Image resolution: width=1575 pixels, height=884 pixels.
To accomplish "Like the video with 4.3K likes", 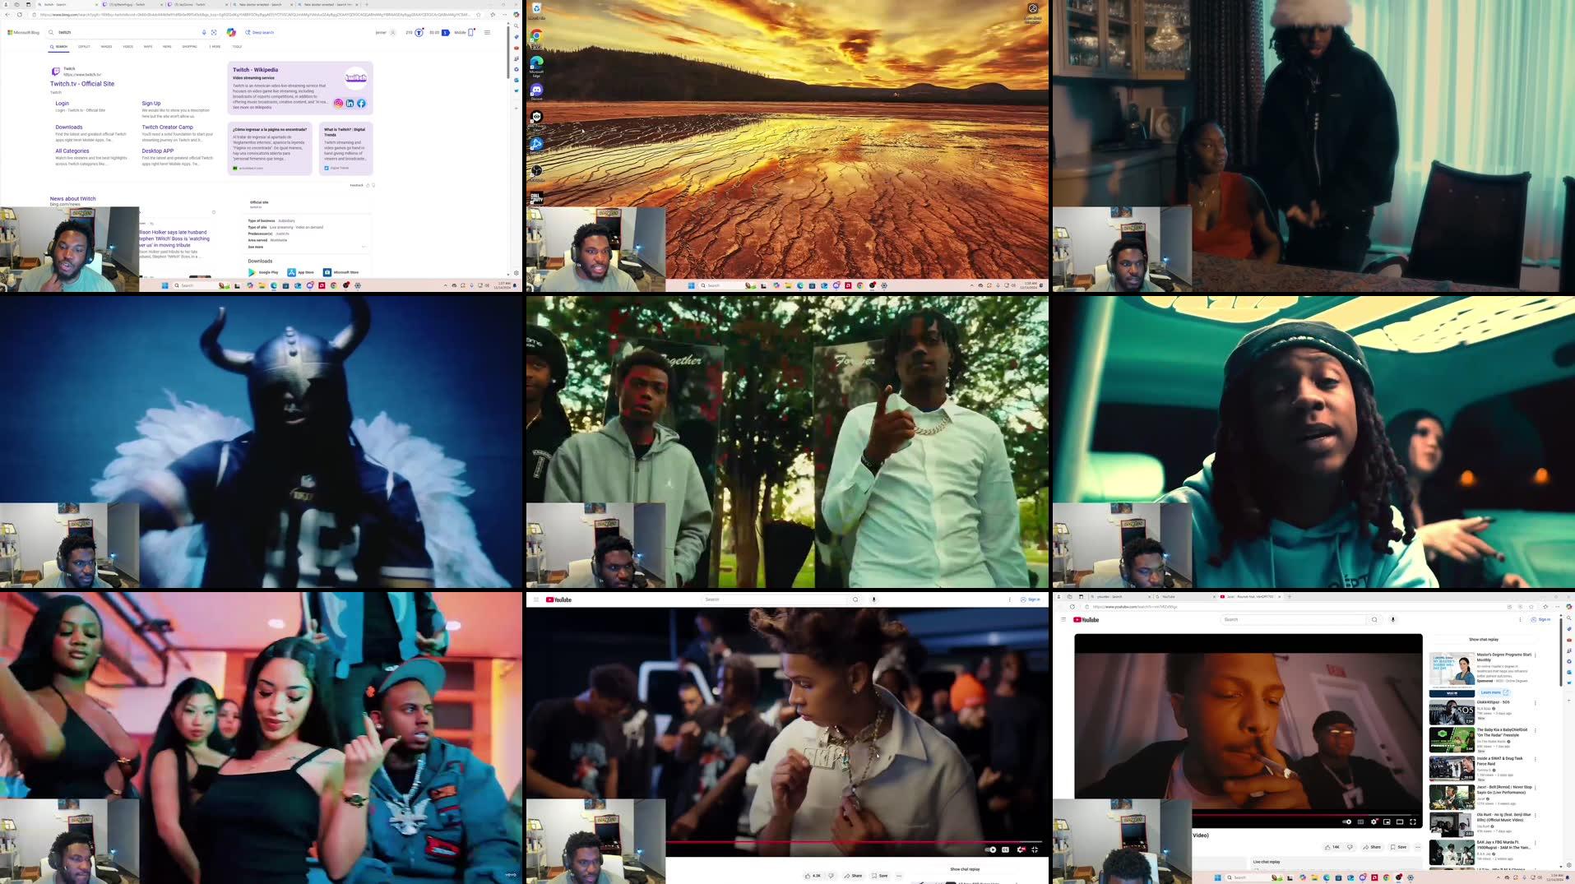I will 813,876.
